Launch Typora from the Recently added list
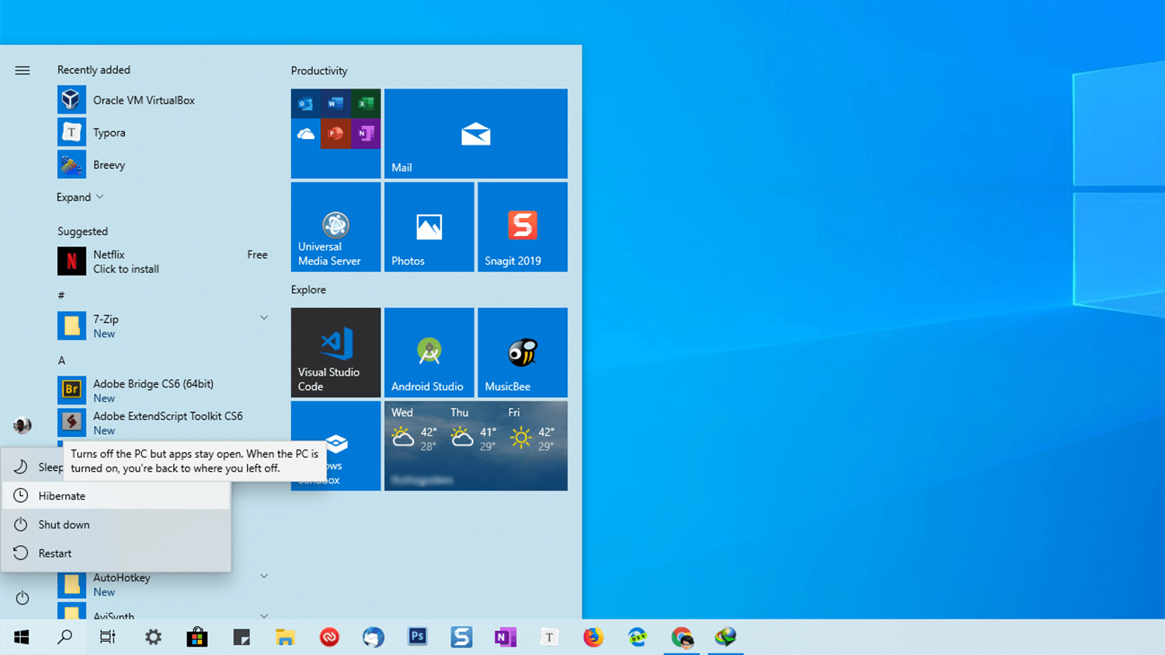 click(x=163, y=133)
